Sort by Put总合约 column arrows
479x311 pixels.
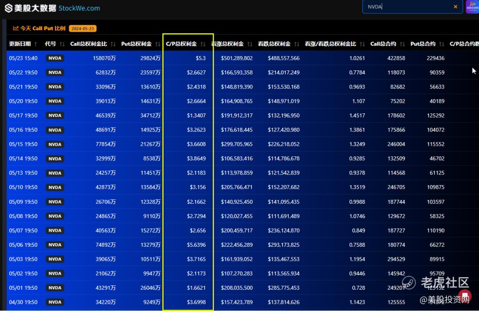tap(441, 44)
